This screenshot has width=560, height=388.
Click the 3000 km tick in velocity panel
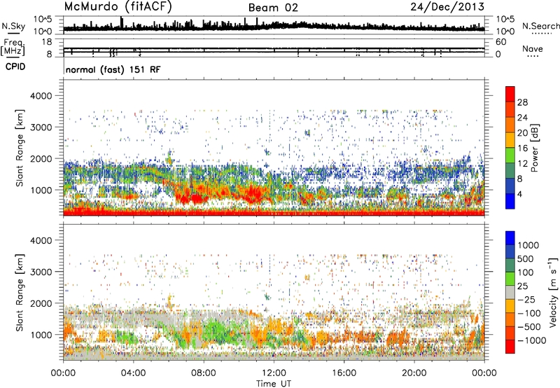coord(41,272)
